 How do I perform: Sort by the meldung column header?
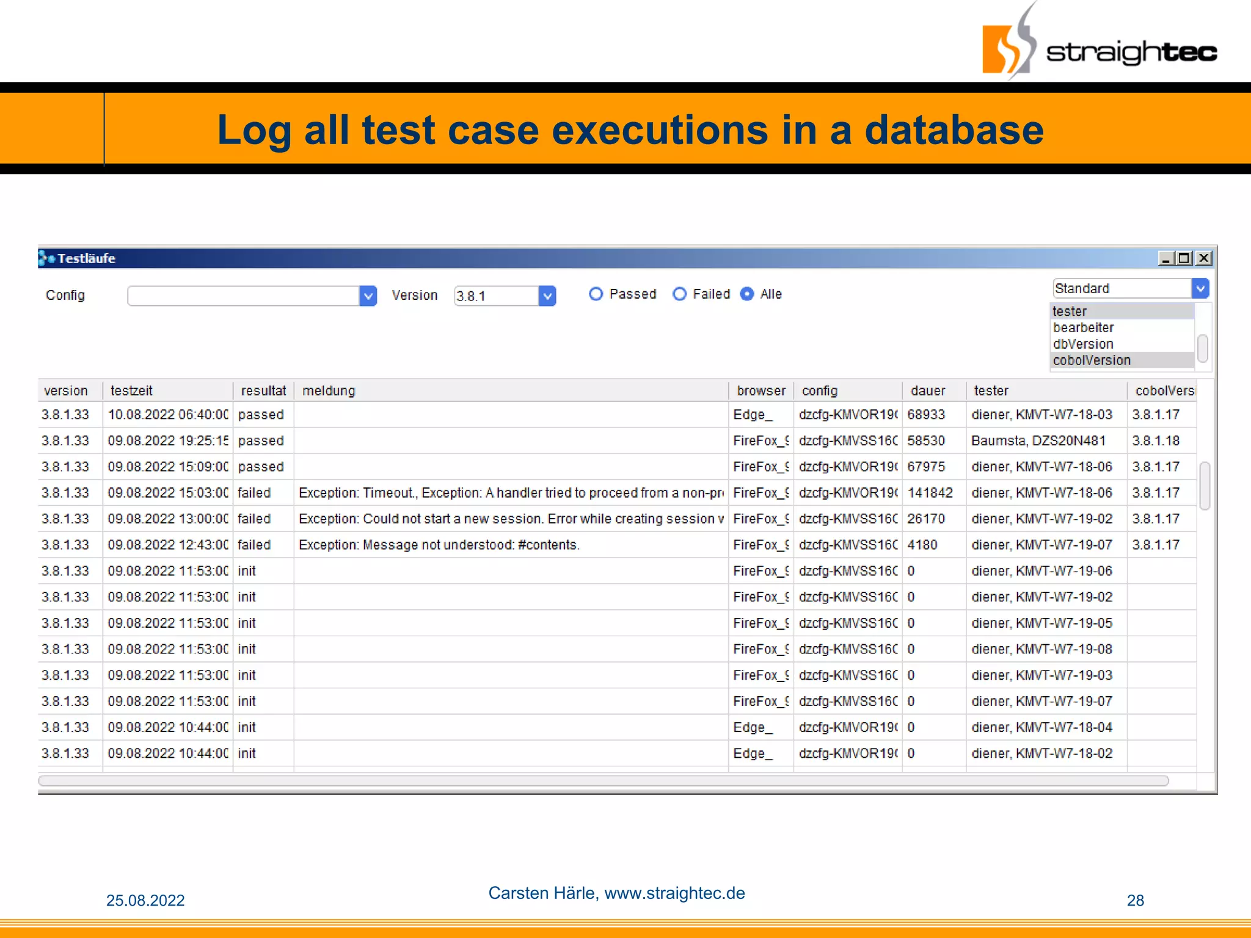point(511,390)
